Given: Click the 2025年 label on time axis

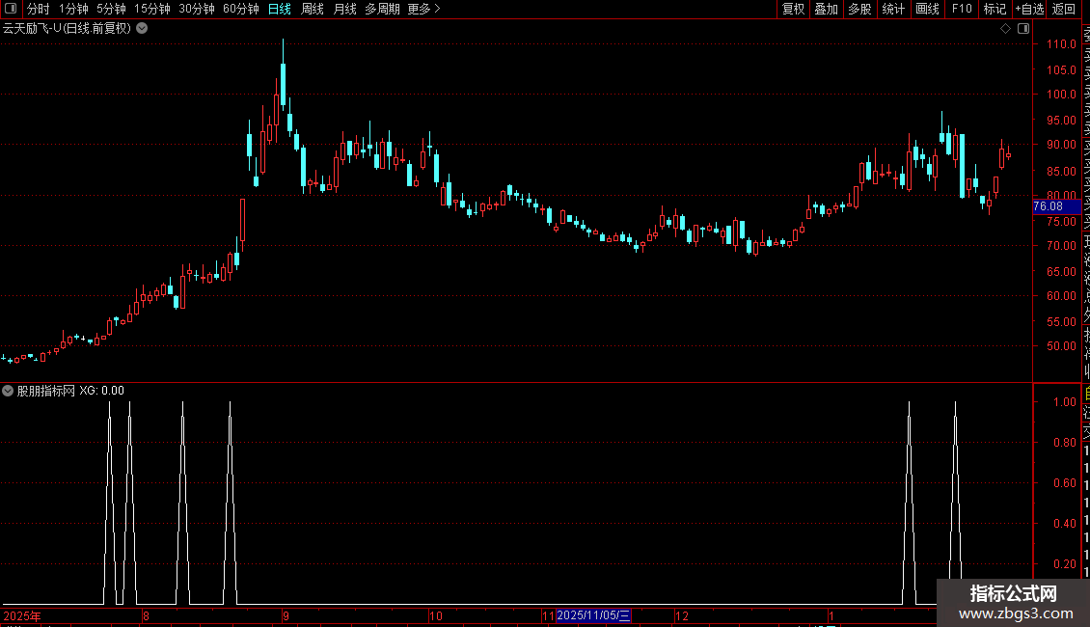Looking at the screenshot, I should click(22, 615).
